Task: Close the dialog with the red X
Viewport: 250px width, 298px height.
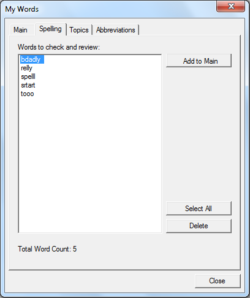Action: coord(230,6)
